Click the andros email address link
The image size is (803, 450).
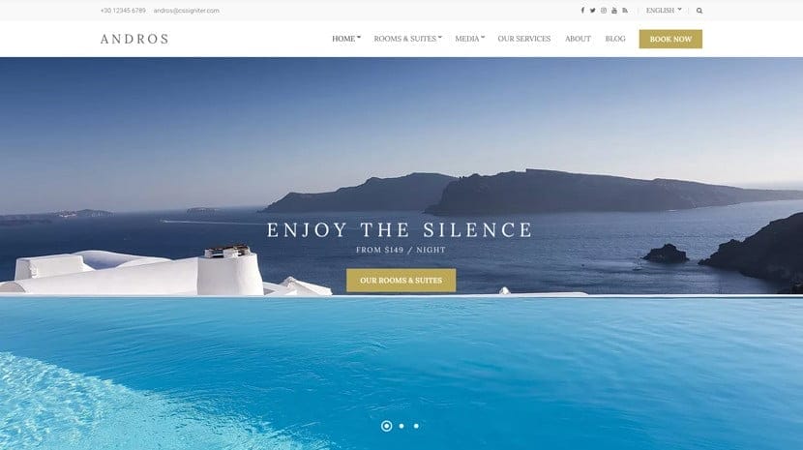(187, 11)
